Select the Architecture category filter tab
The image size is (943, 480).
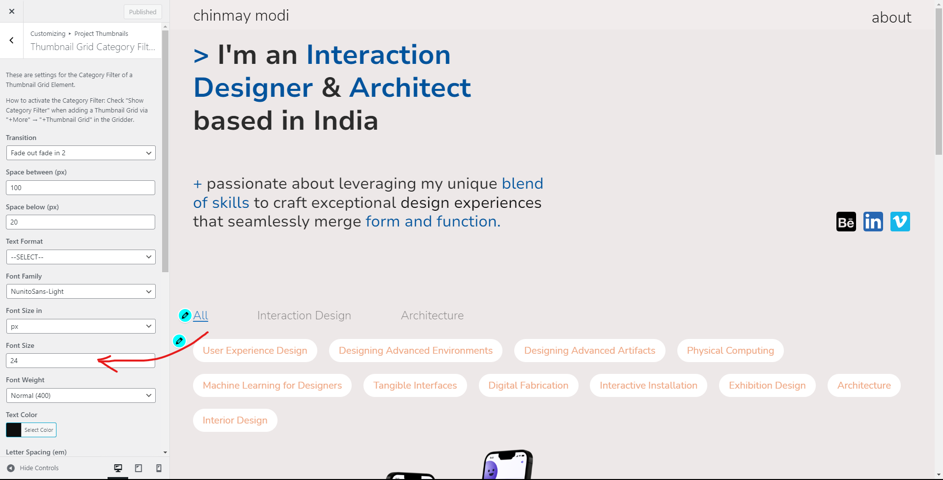432,315
